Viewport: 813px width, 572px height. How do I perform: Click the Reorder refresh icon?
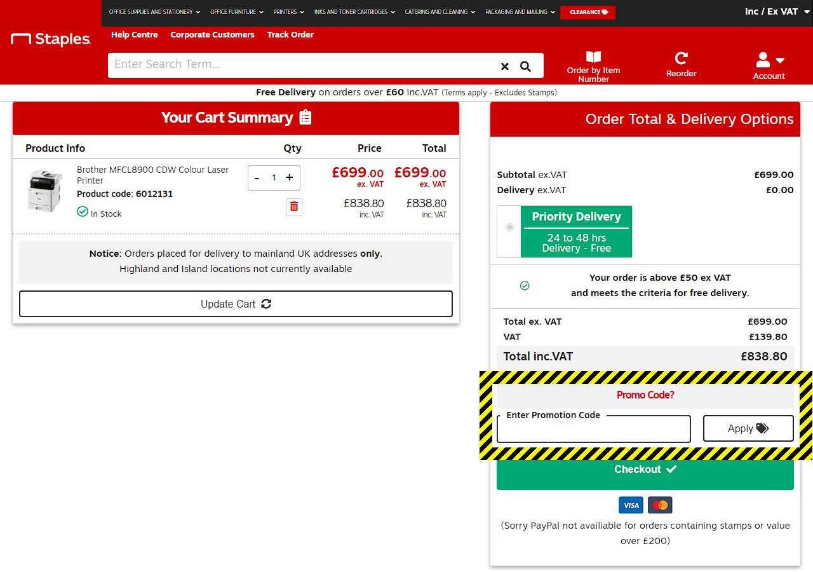682,58
